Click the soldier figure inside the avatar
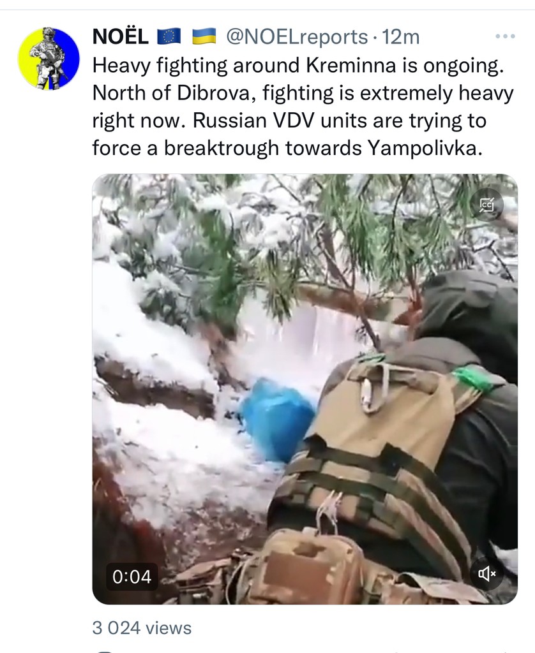 (x=48, y=58)
